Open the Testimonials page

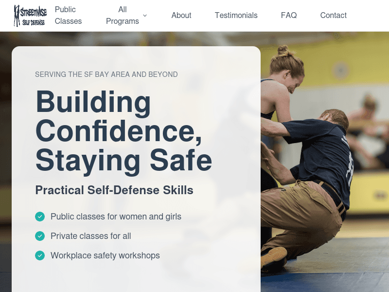(236, 15)
